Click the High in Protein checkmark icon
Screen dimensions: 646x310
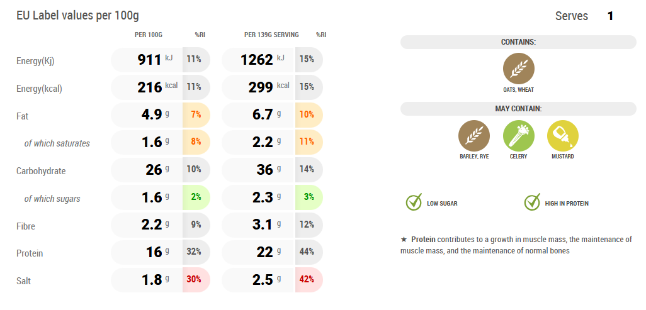click(x=533, y=202)
